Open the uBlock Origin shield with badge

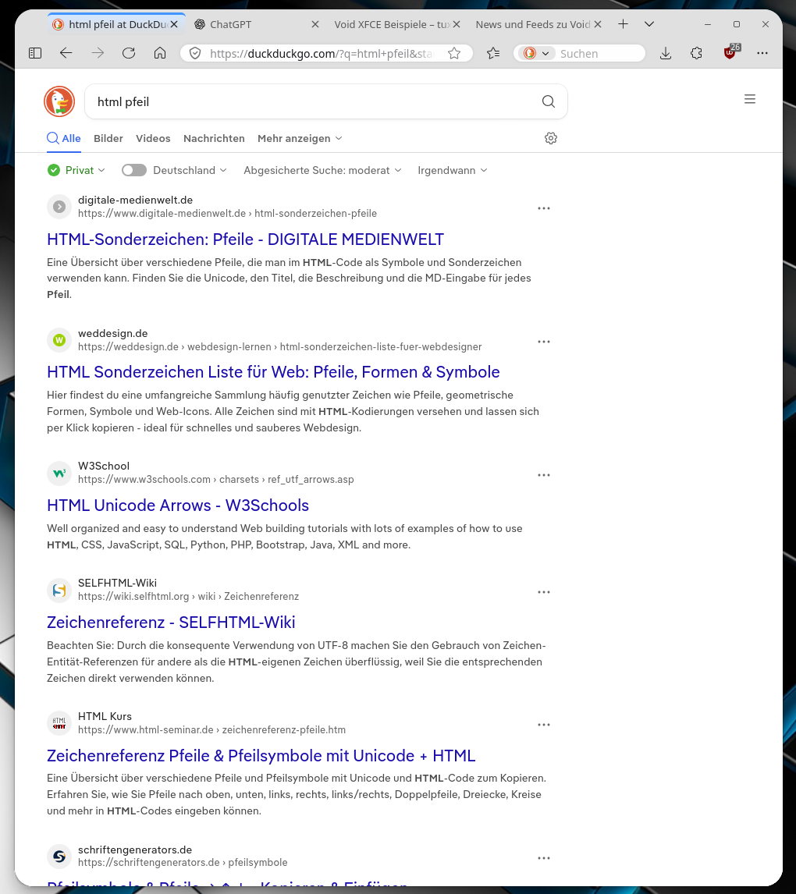pos(730,52)
